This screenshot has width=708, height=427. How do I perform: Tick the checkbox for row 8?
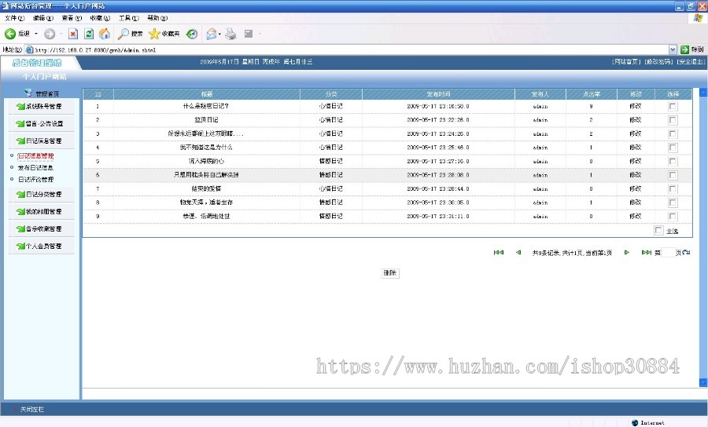(x=673, y=203)
